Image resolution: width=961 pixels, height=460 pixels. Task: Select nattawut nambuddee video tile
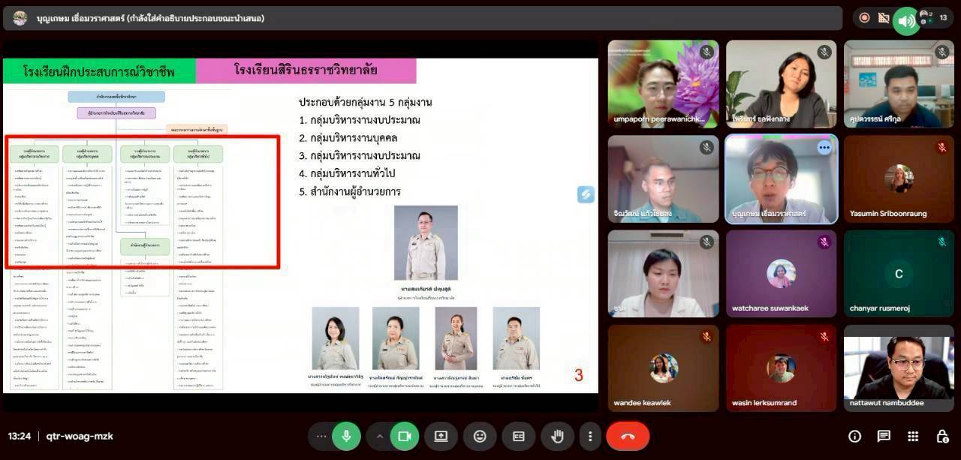(899, 368)
